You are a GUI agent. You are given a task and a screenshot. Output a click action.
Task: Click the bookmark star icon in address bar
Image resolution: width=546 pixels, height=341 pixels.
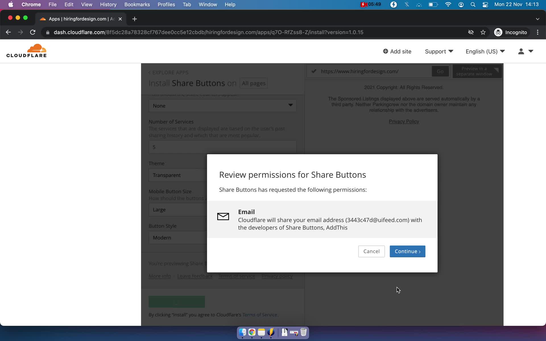(x=483, y=32)
